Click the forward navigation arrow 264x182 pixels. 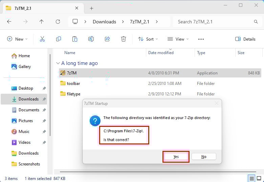25,22
